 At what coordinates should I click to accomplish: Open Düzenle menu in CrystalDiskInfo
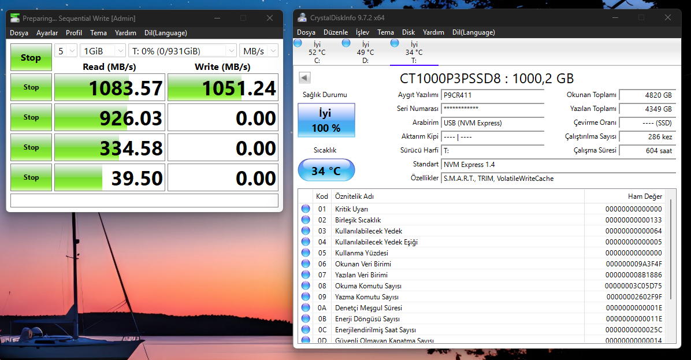(x=335, y=32)
